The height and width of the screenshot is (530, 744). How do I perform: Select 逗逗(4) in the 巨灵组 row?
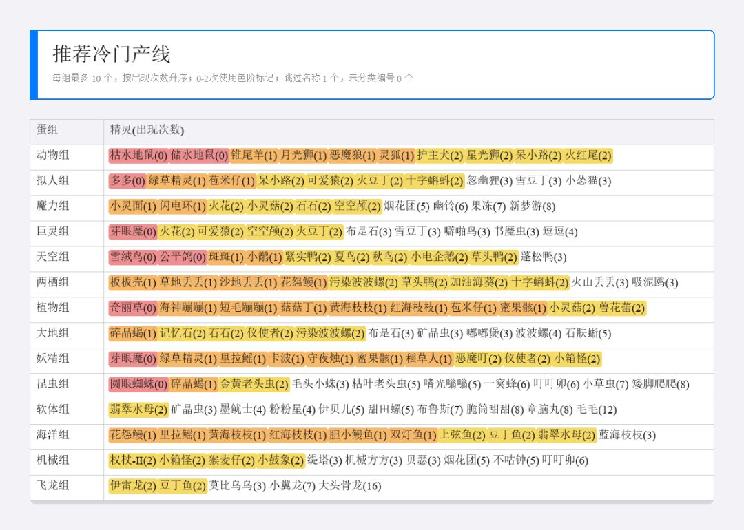(560, 232)
